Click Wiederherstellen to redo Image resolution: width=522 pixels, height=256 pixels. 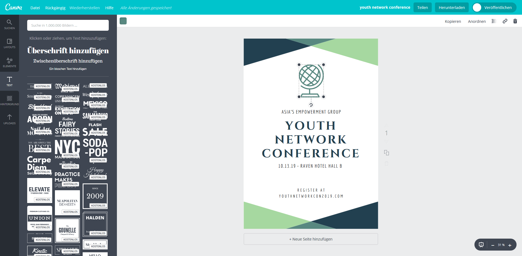pos(85,8)
